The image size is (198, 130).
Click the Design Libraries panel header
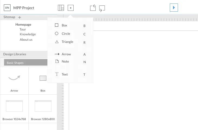pos(24,54)
